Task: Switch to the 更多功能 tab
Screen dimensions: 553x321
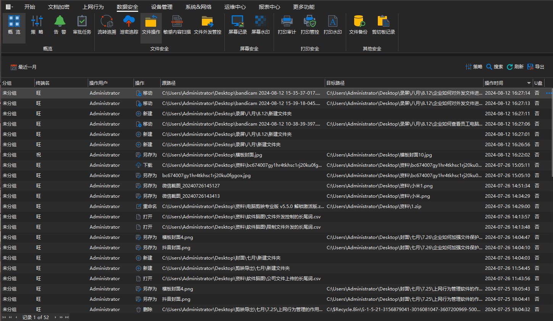Action: tap(304, 7)
